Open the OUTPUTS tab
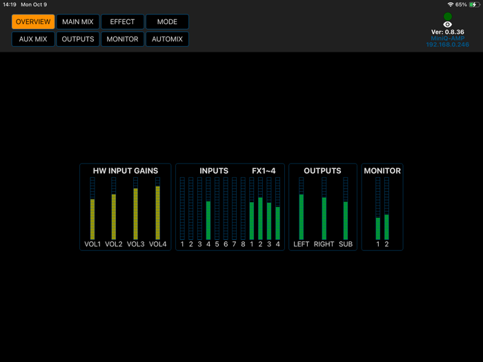This screenshot has height=362, width=483. tap(78, 39)
